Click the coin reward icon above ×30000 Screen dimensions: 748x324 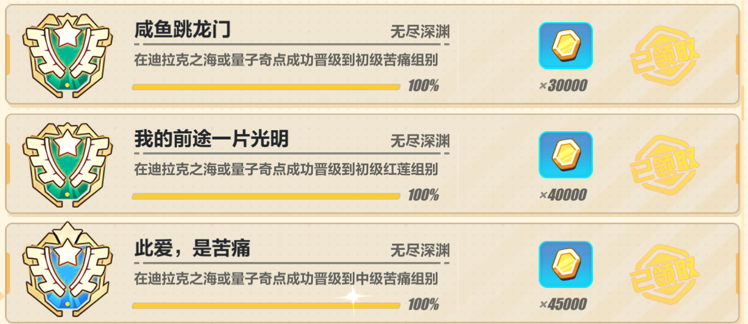(565, 46)
